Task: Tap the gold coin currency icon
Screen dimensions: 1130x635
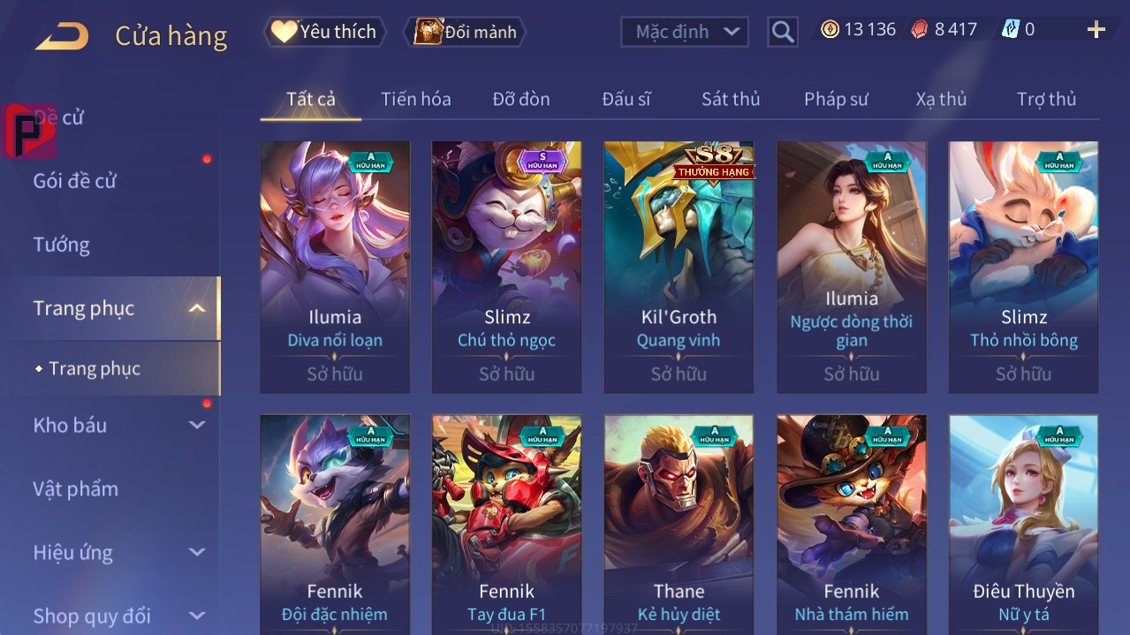Action: coord(830,29)
